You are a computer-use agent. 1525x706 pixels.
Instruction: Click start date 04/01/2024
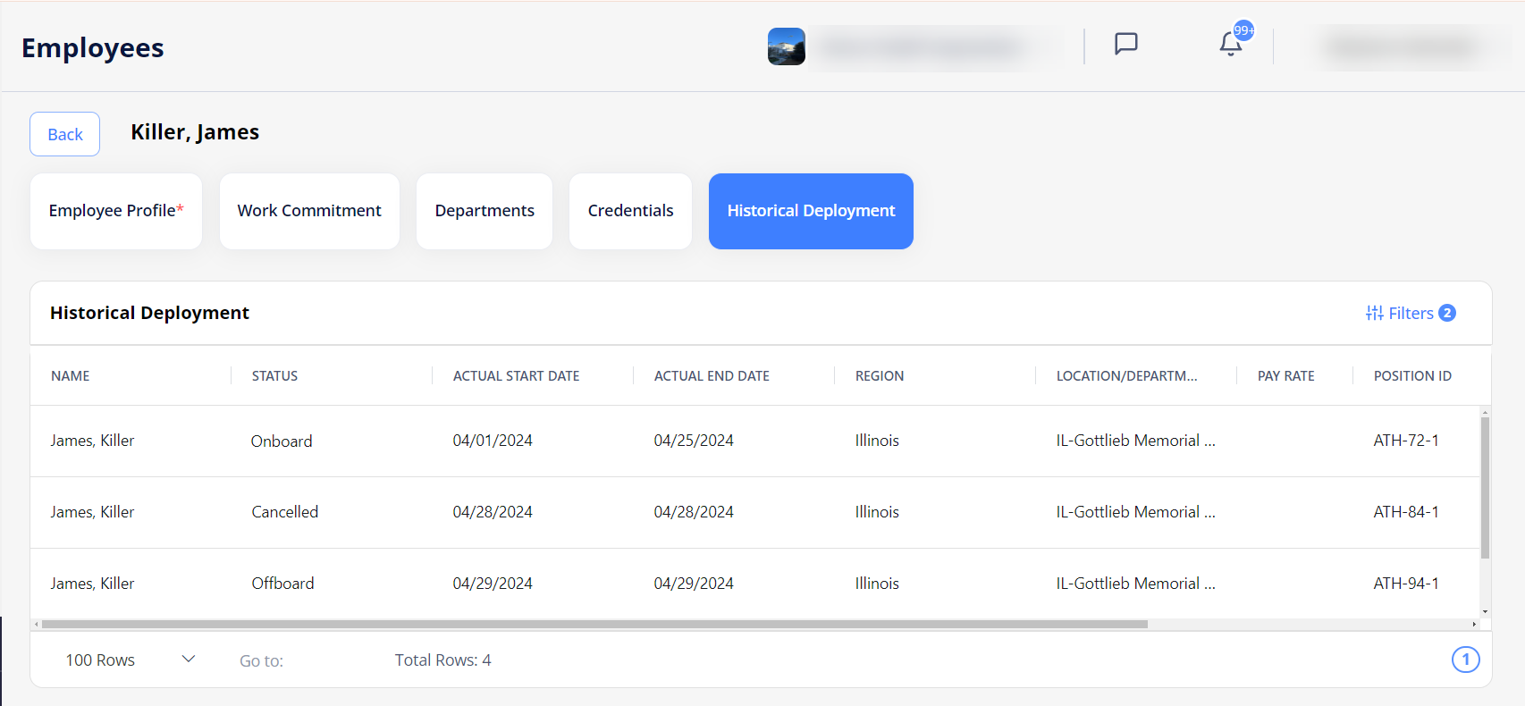tap(493, 441)
